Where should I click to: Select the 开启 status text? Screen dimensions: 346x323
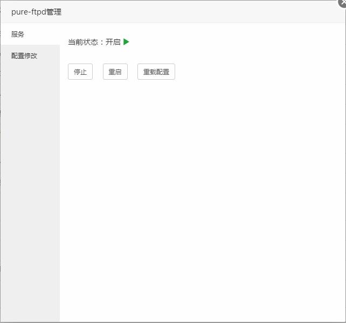(x=113, y=42)
